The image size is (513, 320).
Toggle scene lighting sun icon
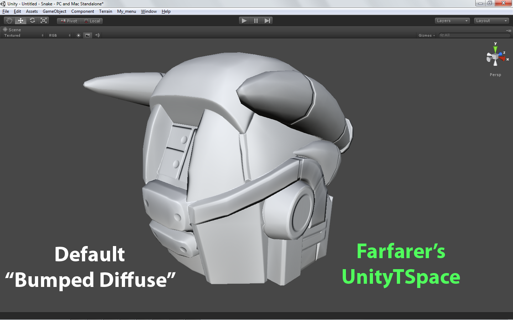point(78,35)
